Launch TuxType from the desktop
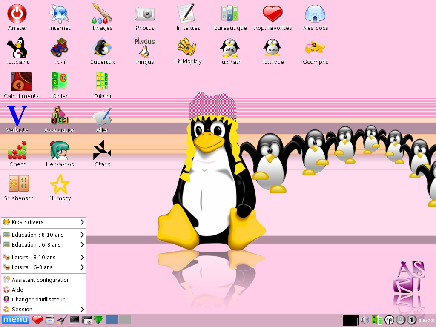This screenshot has width=436, height=327. tap(272, 48)
